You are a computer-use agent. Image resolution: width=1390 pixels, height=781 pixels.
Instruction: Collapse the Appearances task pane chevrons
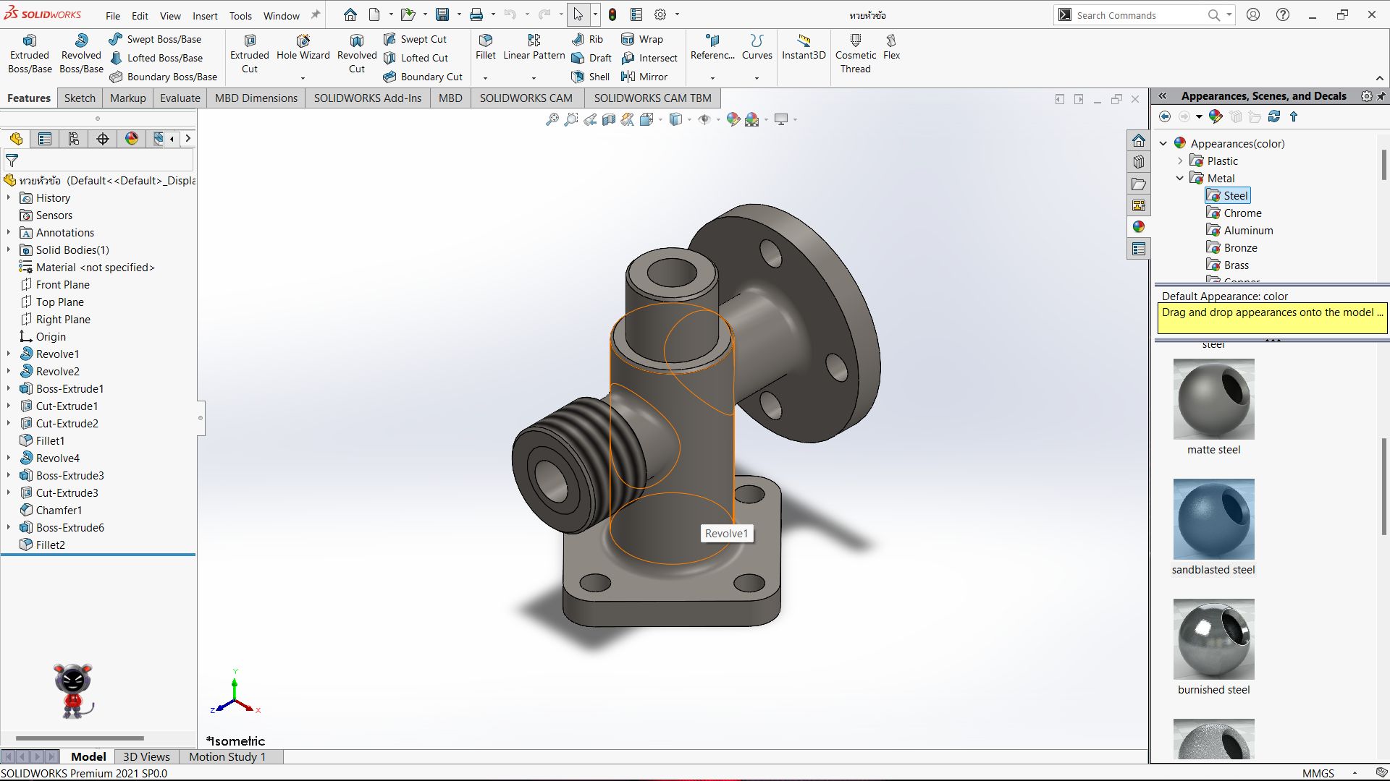pyautogui.click(x=1163, y=96)
